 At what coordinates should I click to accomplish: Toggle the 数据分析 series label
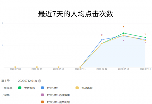click(52, 88)
